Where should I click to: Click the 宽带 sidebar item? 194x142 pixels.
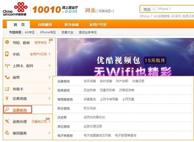tap(16, 78)
